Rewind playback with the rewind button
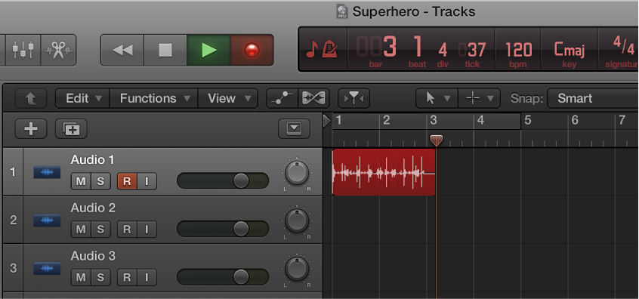 122,50
